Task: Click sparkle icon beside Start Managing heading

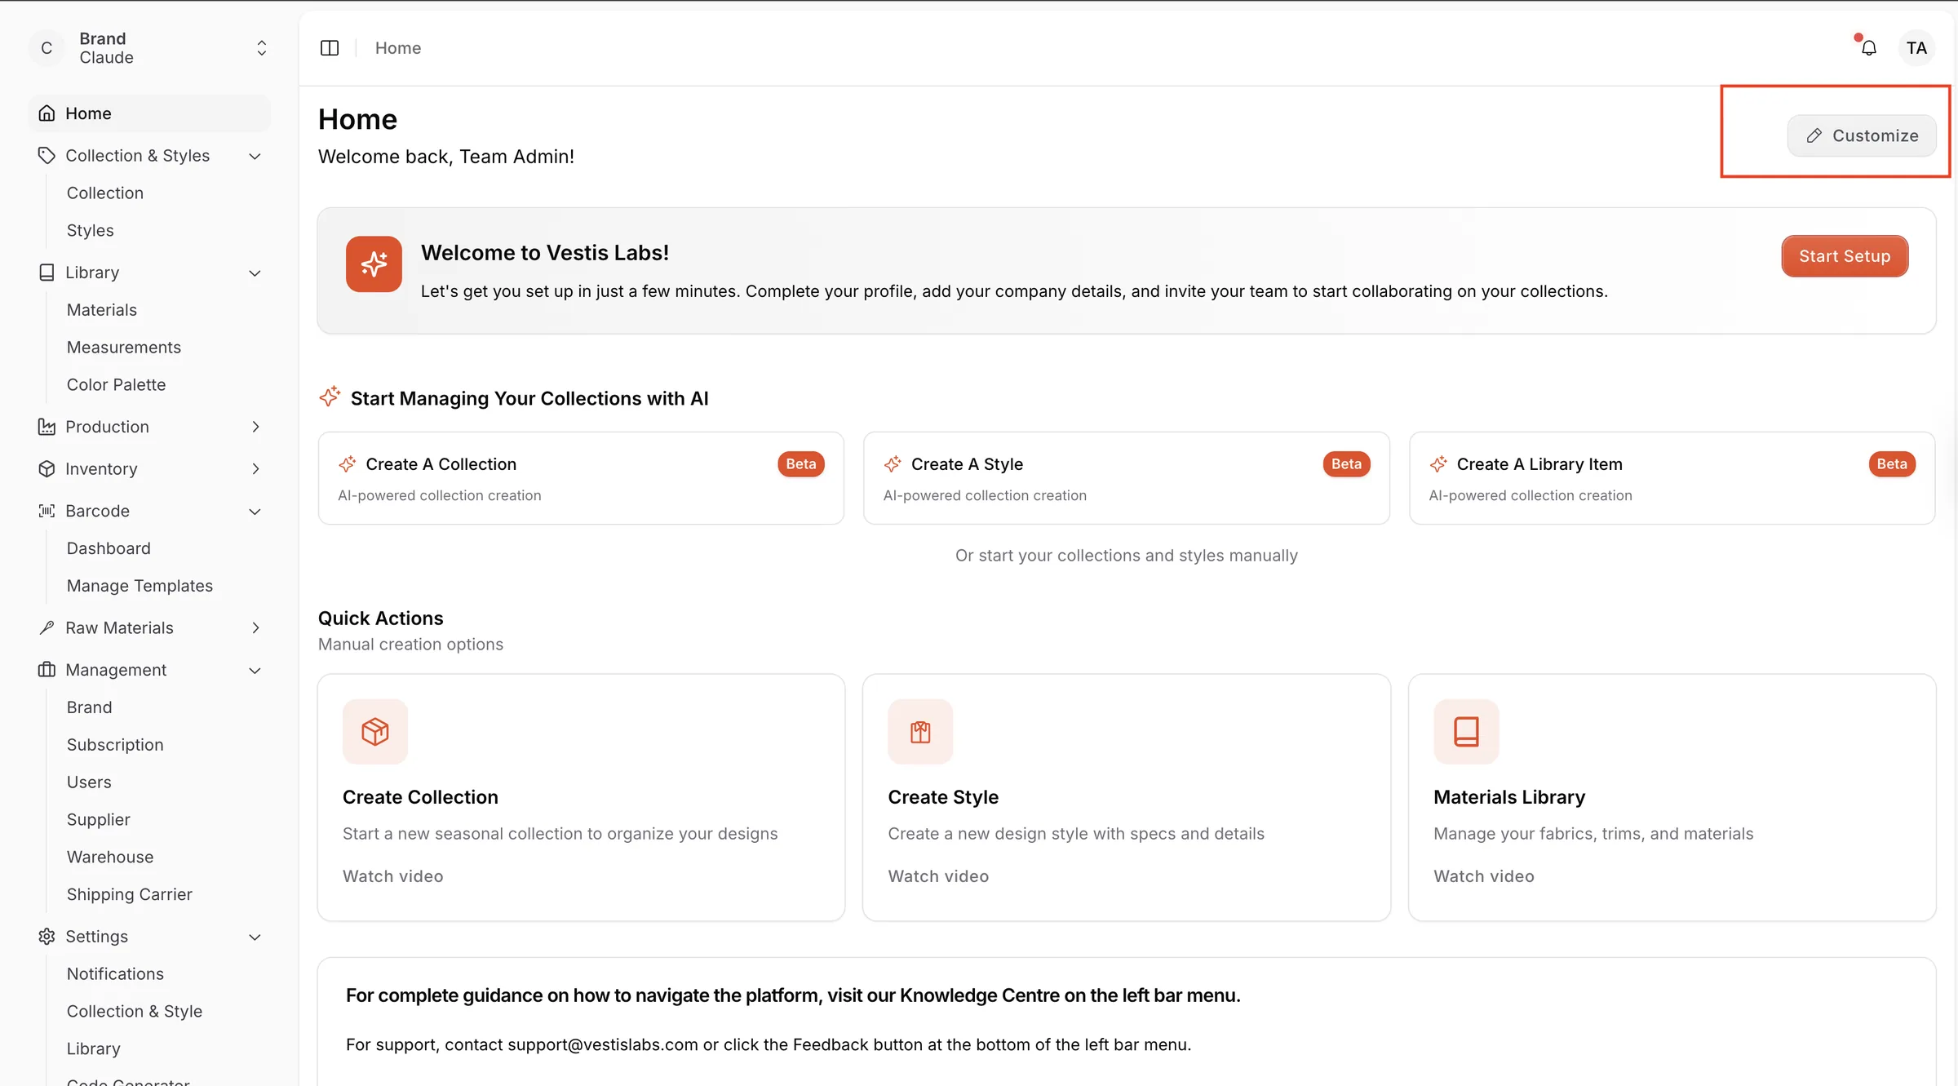Action: coord(330,397)
